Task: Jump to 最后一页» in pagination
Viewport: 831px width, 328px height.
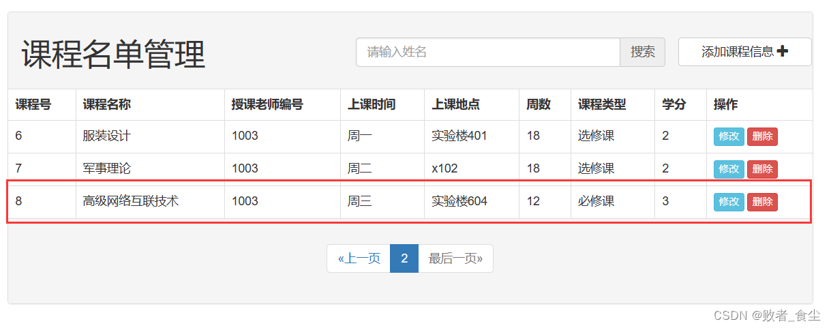Action: pos(455,258)
